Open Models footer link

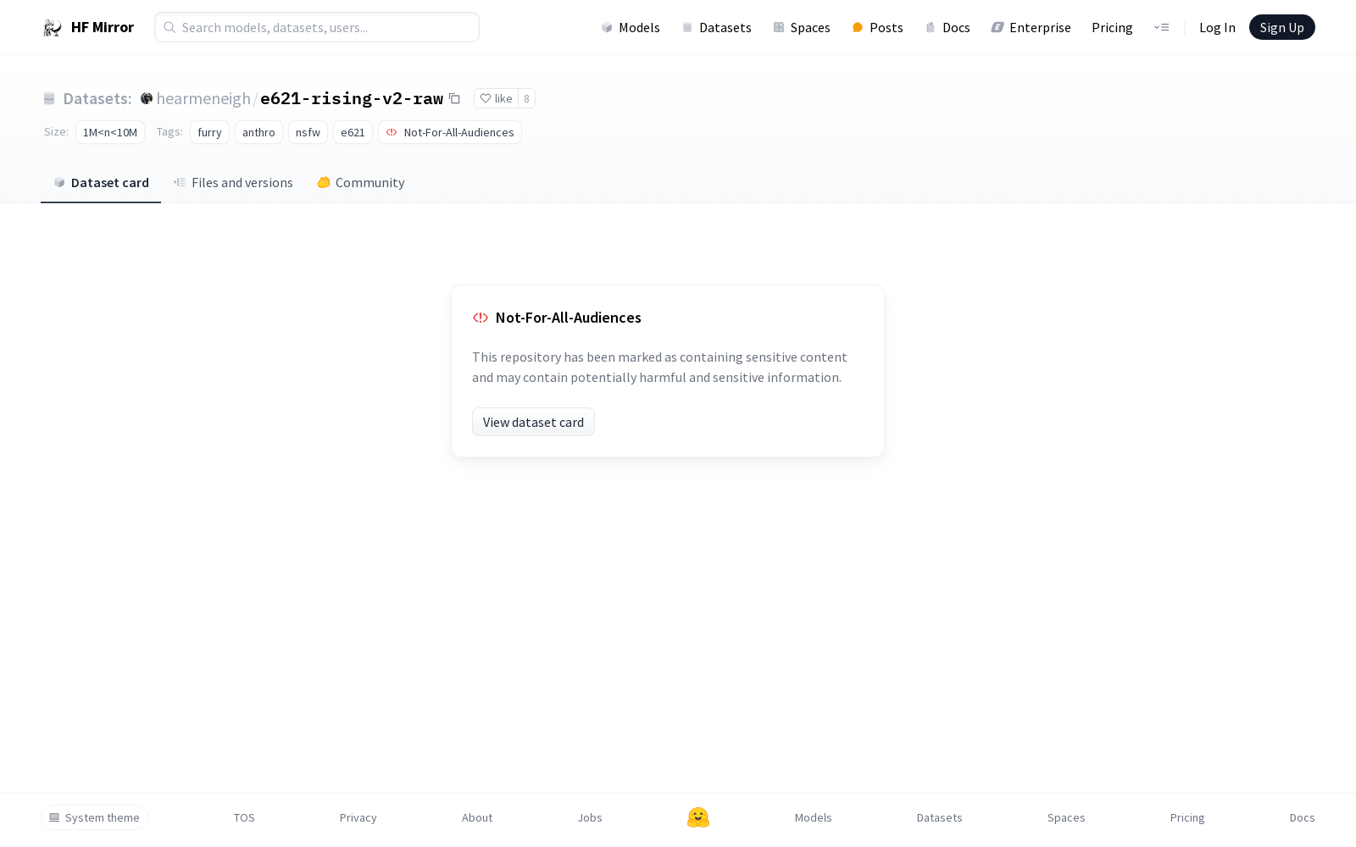[814, 817]
